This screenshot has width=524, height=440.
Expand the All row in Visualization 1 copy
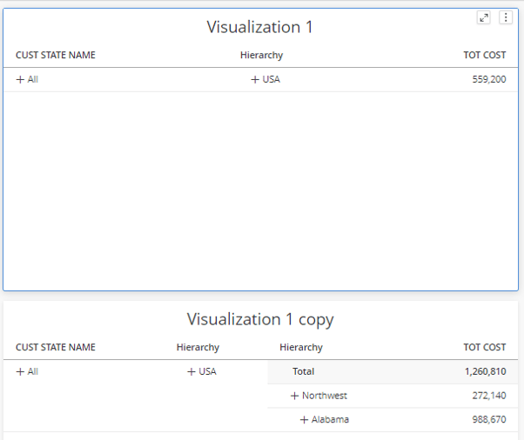(x=20, y=371)
